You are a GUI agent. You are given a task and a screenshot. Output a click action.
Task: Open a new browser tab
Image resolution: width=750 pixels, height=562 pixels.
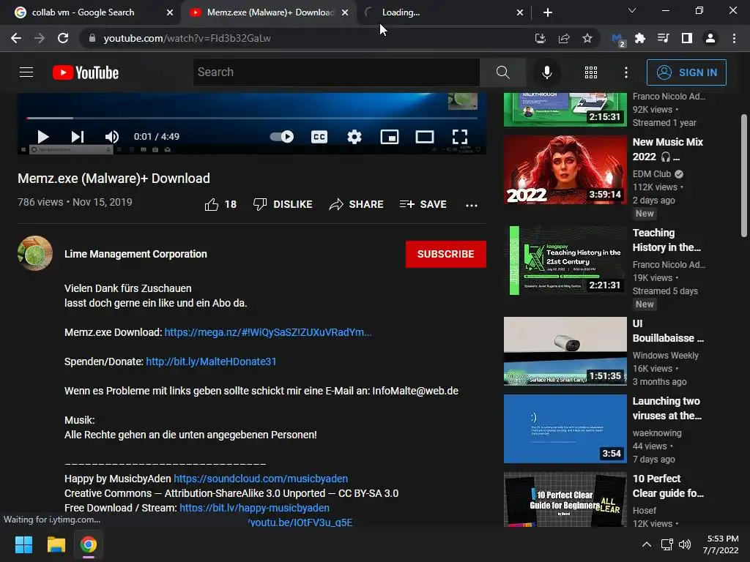(x=548, y=12)
